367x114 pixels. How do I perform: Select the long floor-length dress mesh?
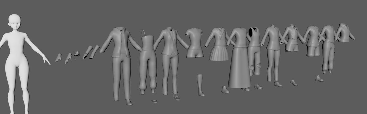[239, 58]
